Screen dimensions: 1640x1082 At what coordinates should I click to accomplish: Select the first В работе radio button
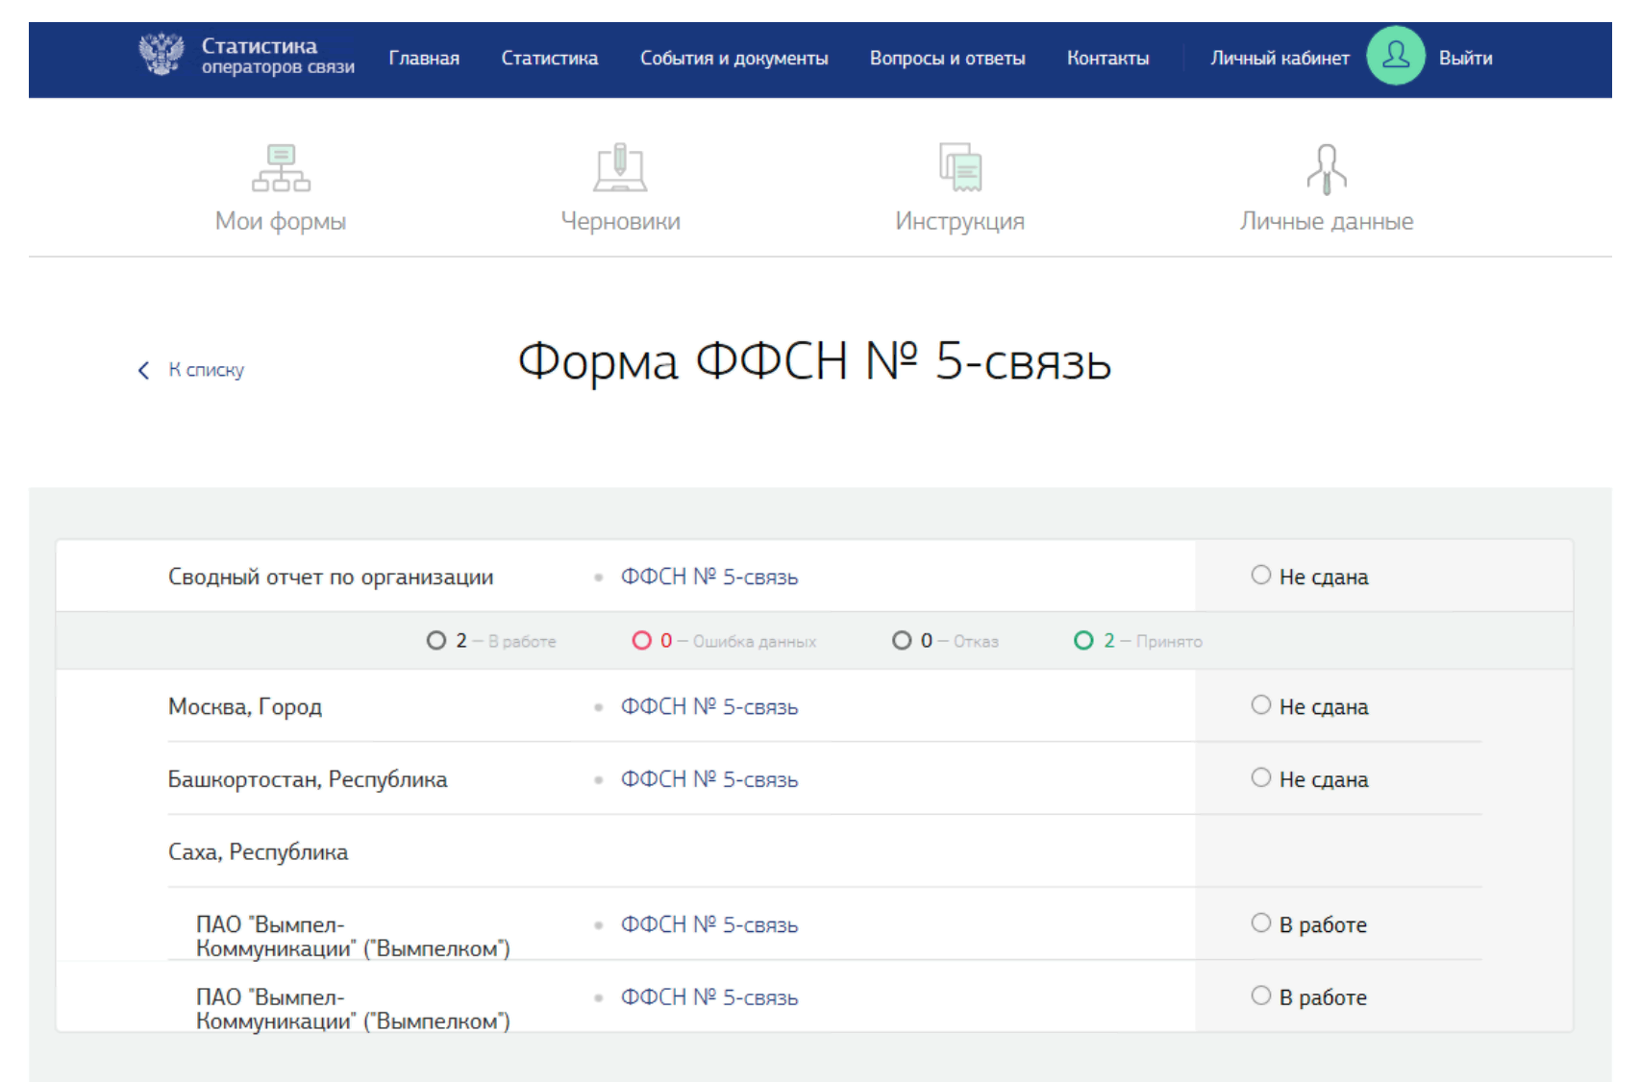click(x=1261, y=923)
